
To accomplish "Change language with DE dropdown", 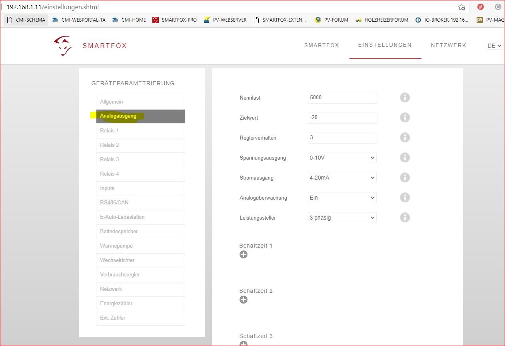I will 494,46.
